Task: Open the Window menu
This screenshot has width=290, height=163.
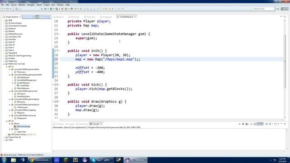Action: tap(60, 5)
